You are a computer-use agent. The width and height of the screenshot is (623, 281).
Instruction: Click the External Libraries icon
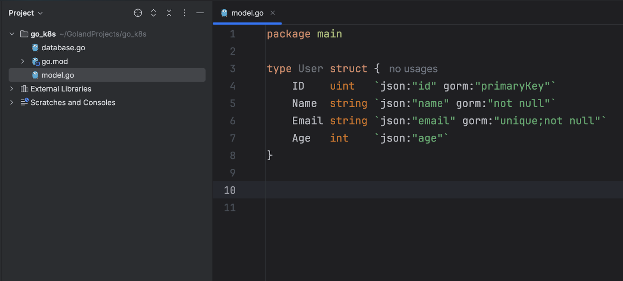[24, 89]
